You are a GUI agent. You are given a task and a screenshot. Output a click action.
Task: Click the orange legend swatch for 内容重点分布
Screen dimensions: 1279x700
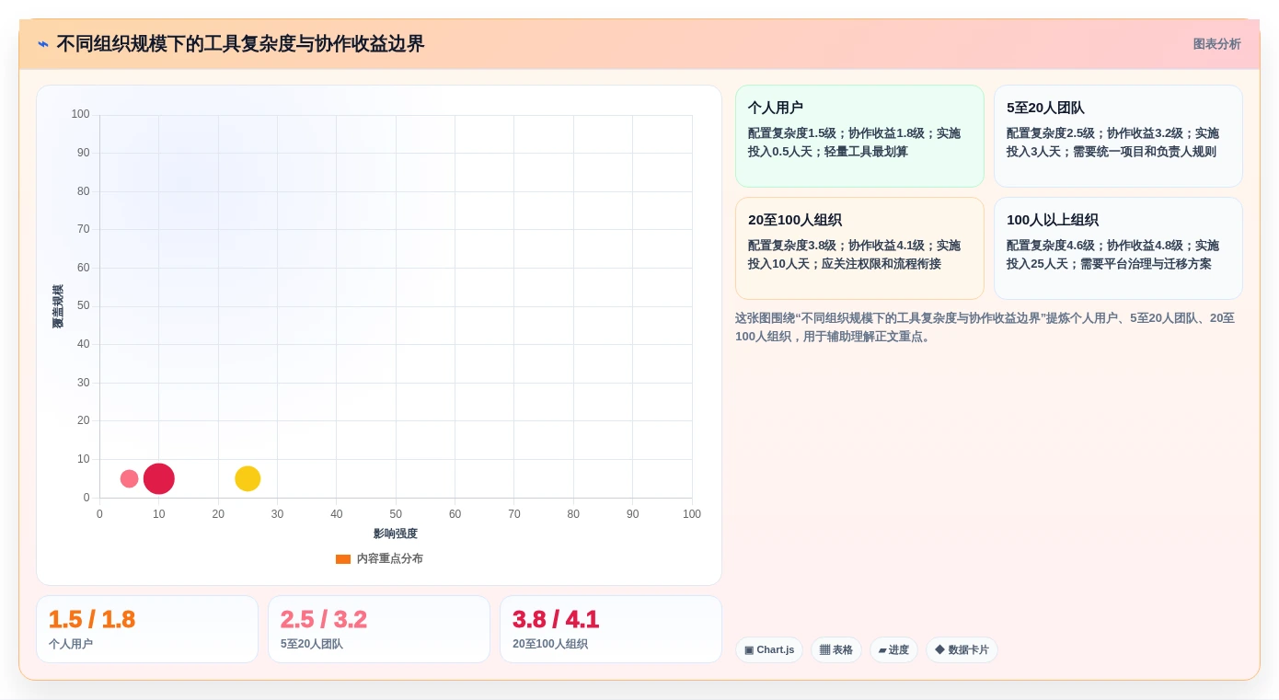coord(343,558)
